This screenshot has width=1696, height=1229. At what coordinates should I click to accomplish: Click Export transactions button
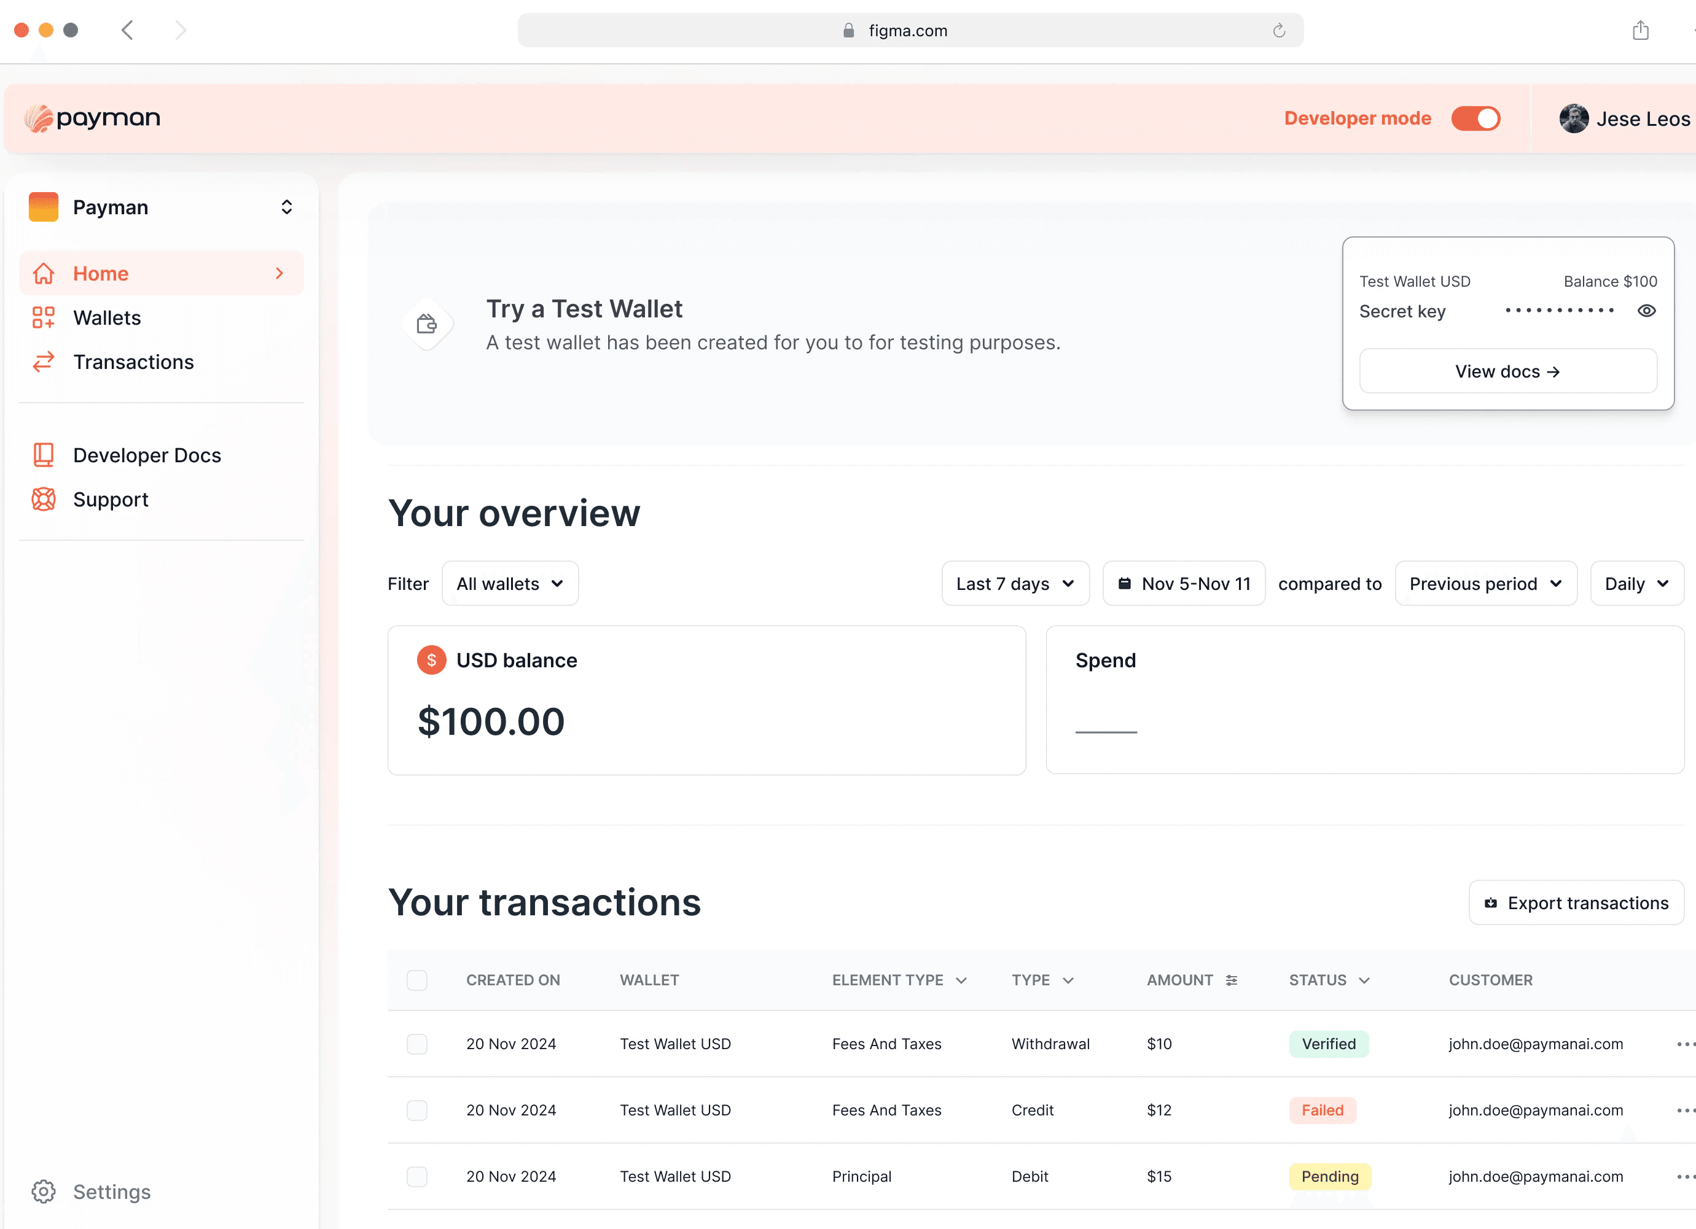(1576, 902)
